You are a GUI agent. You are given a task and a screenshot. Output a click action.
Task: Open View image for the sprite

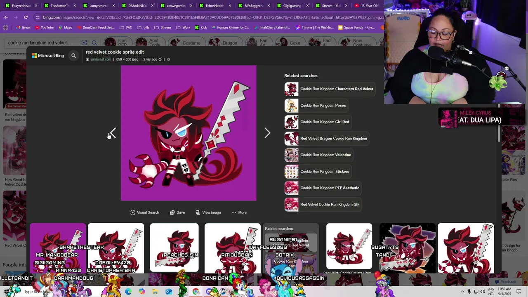(x=208, y=212)
